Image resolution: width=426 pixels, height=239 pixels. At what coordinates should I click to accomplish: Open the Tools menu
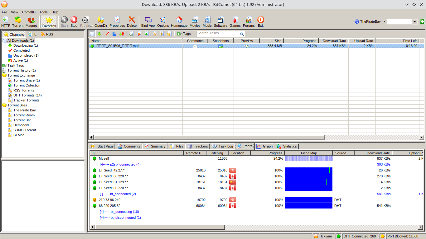(43, 12)
